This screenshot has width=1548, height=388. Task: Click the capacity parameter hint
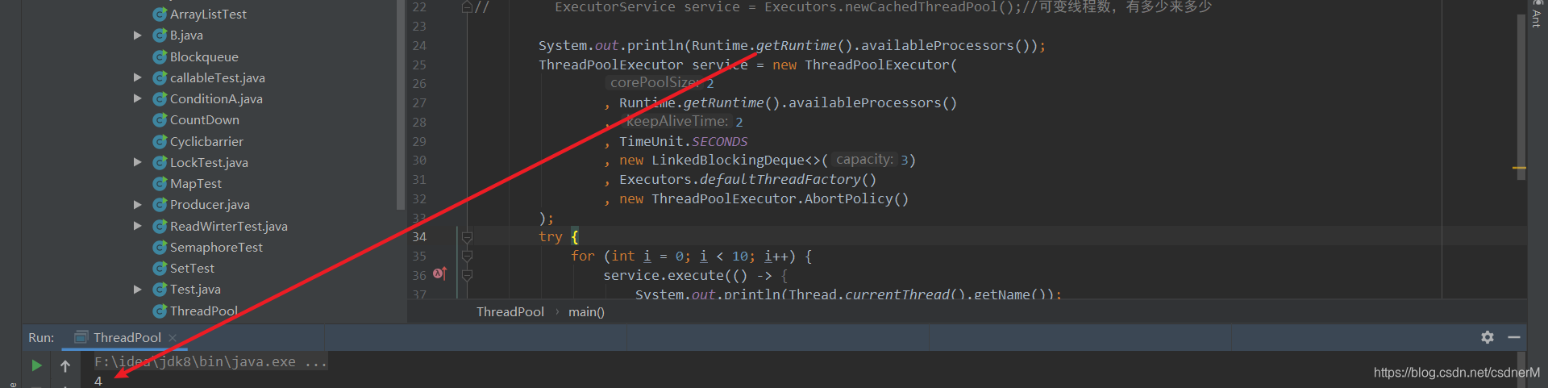click(863, 160)
